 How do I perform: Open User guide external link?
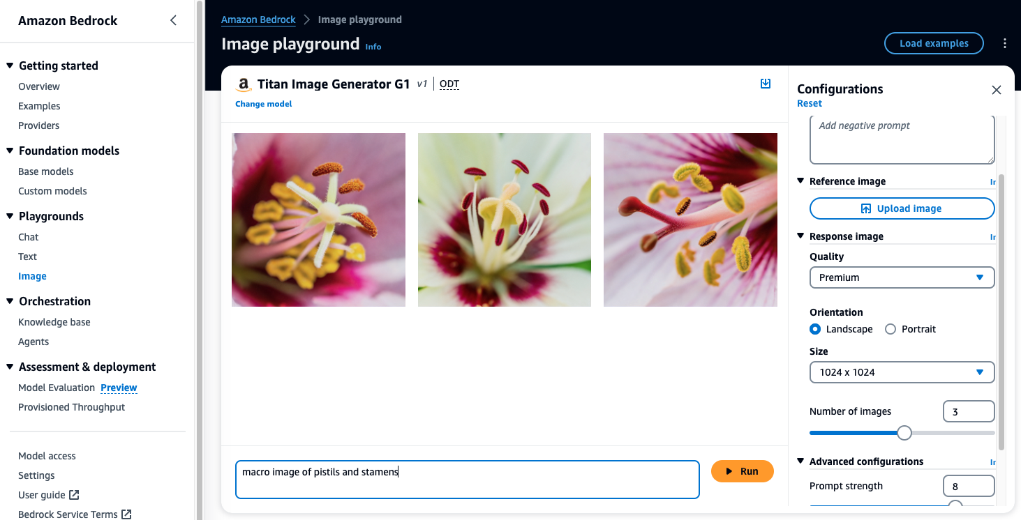49,495
